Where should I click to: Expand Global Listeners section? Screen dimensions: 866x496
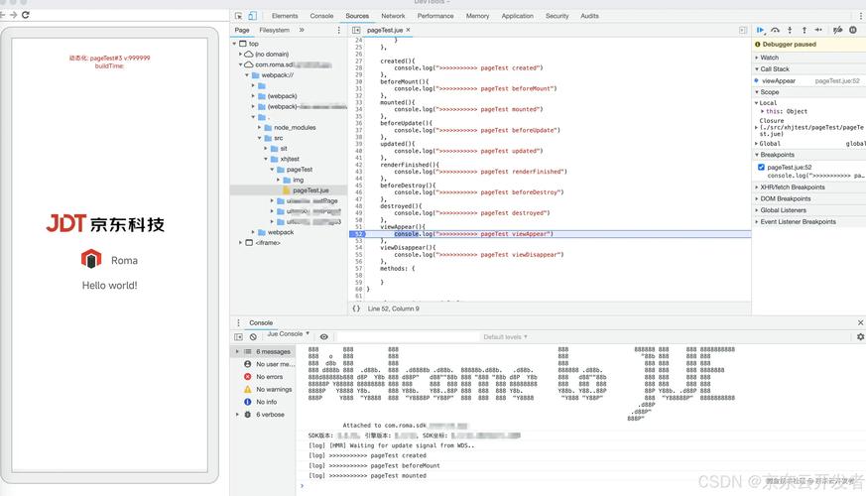783,210
